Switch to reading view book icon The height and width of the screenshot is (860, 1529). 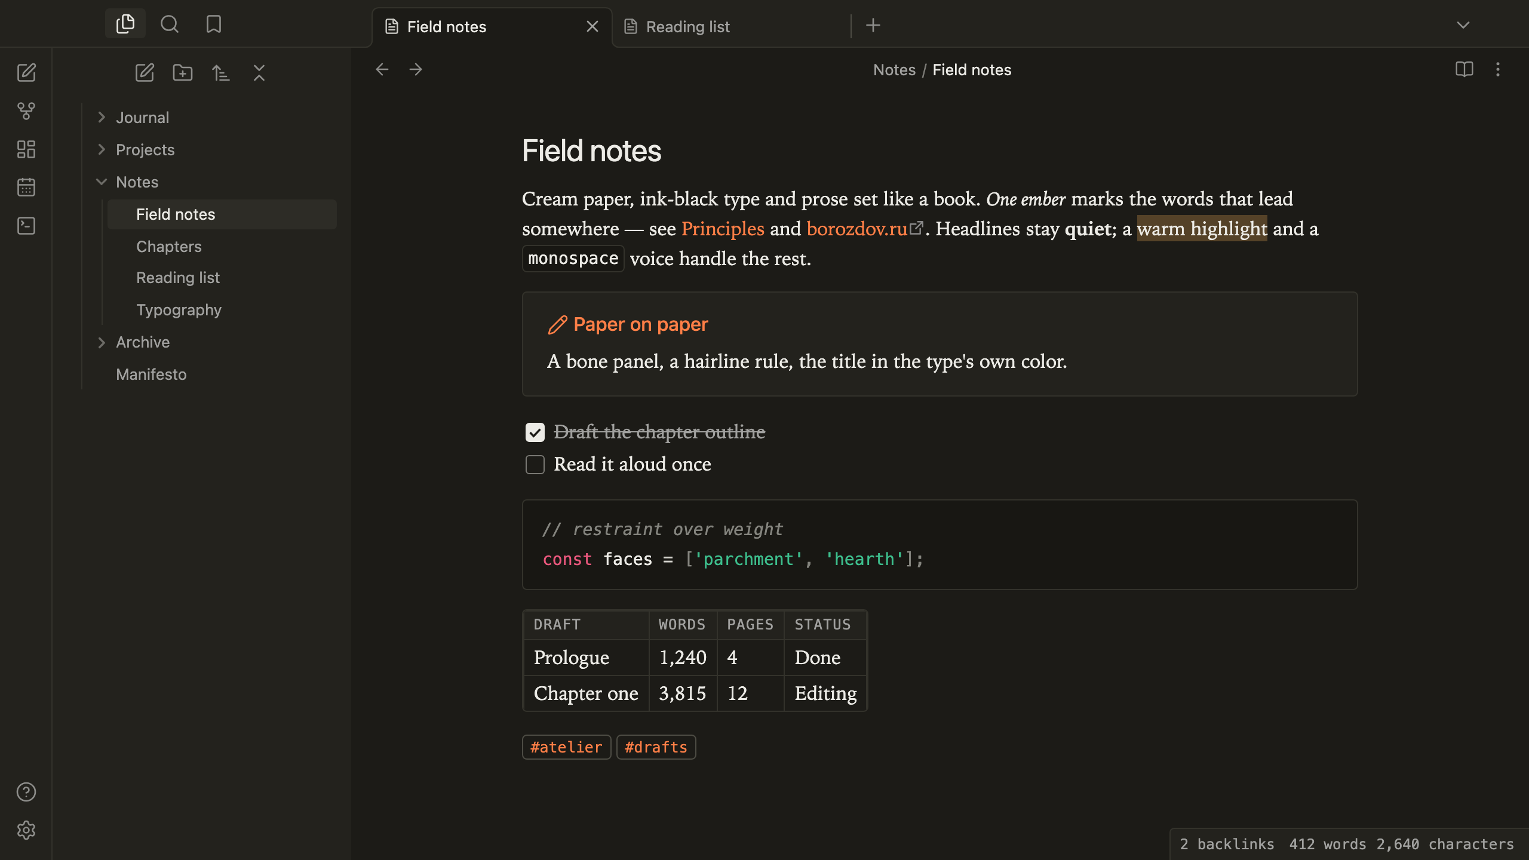click(x=1464, y=70)
